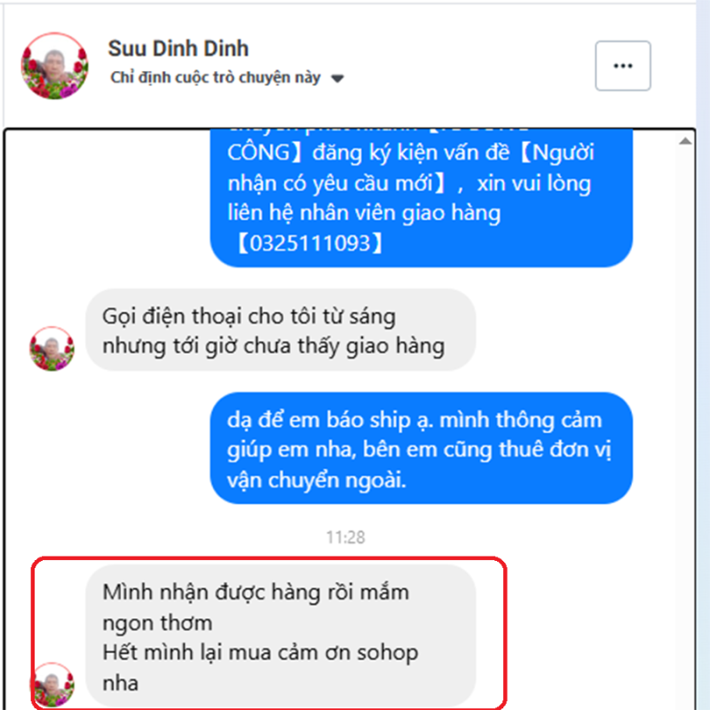Screen dimensions: 710x710
Task: Click the chat scrollbar up arrow
Action: (685, 141)
